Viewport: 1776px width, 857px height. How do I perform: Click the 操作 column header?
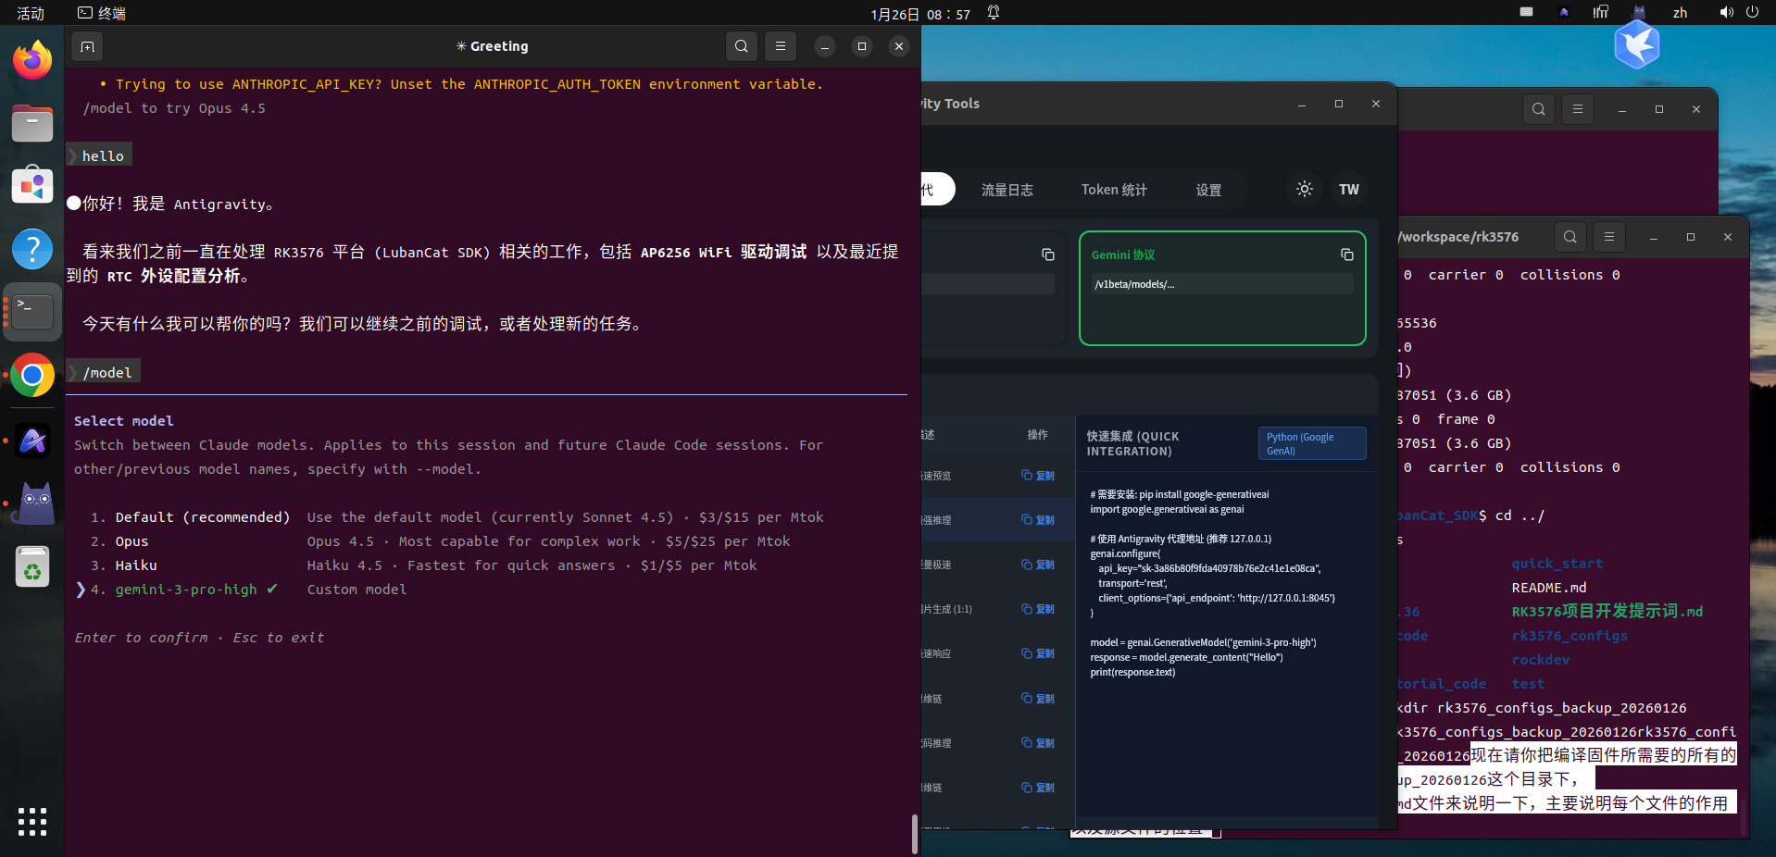(1037, 435)
